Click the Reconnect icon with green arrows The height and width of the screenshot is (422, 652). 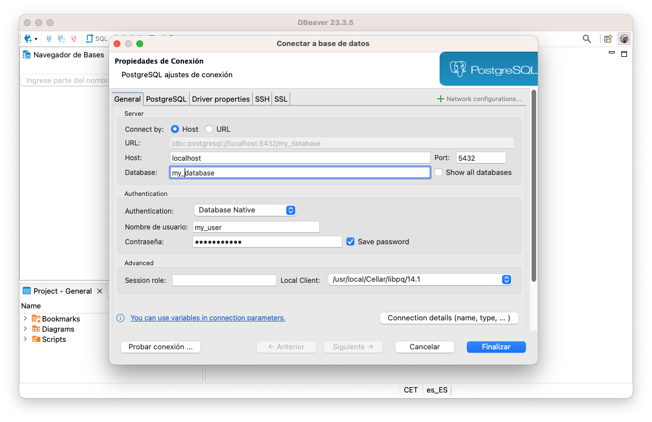click(61, 38)
